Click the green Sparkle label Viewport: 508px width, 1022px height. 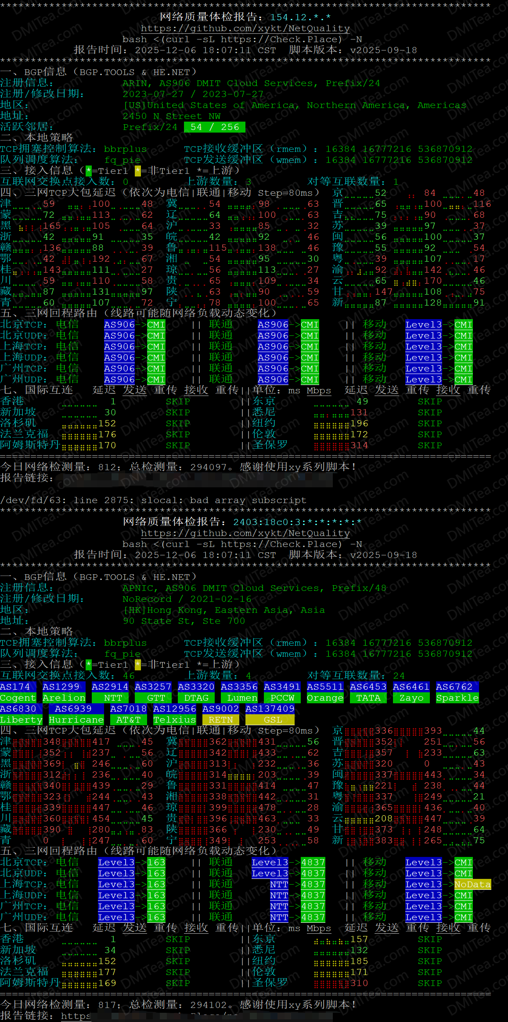click(458, 698)
